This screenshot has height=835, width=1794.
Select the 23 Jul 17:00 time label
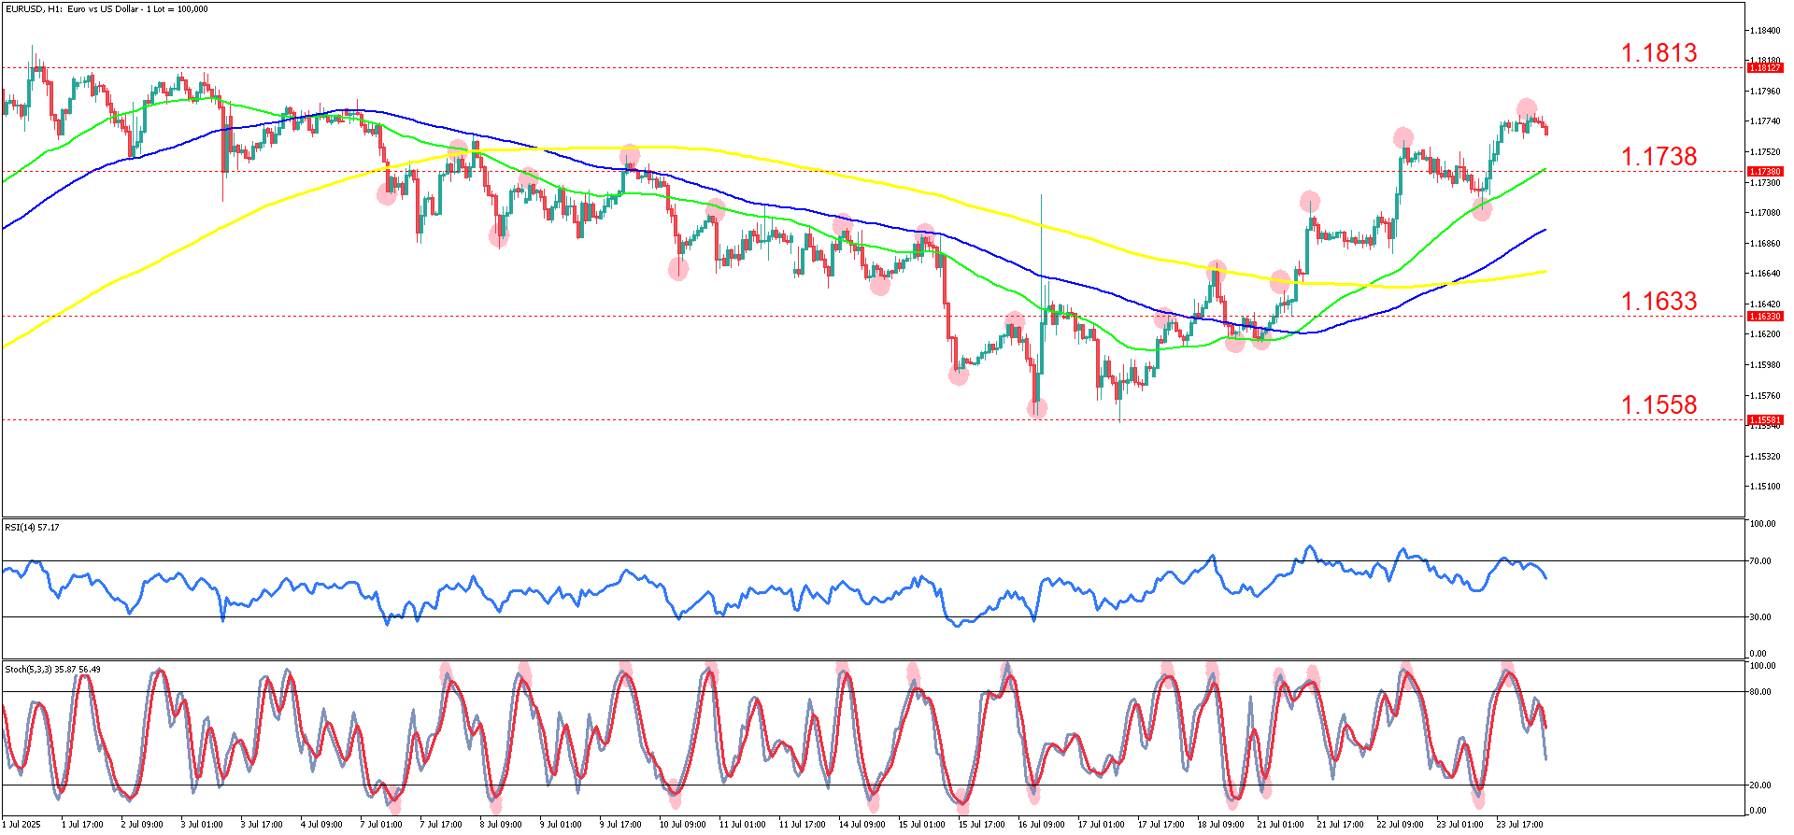point(1520,825)
